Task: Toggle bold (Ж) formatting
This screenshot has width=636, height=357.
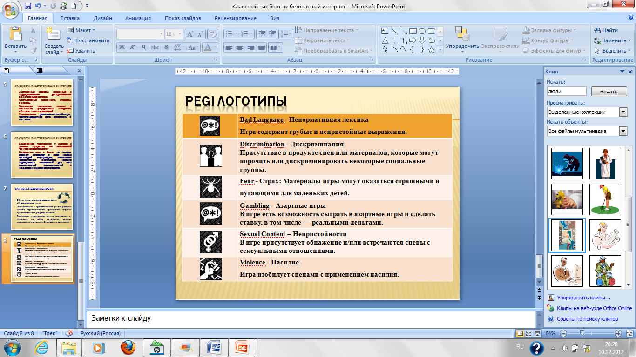Action: [122, 47]
